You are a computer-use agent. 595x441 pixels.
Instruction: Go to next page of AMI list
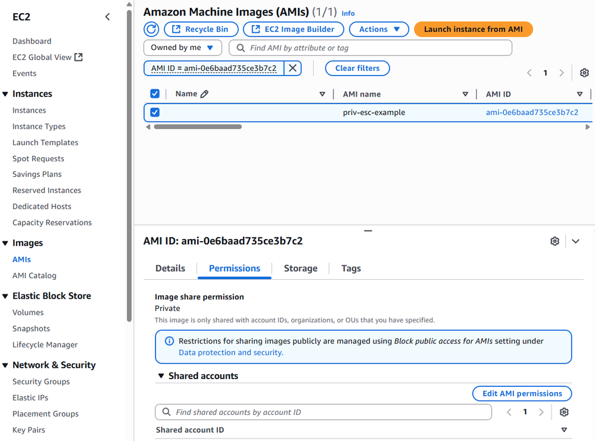tap(562, 73)
